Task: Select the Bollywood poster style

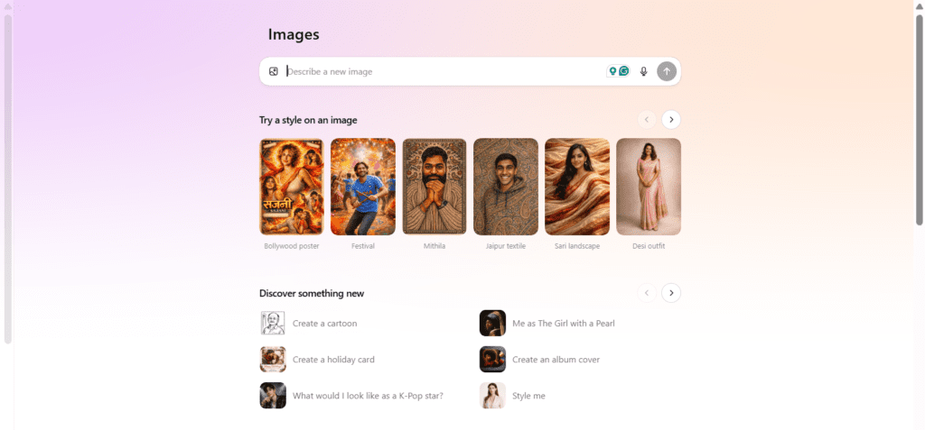Action: [291, 187]
